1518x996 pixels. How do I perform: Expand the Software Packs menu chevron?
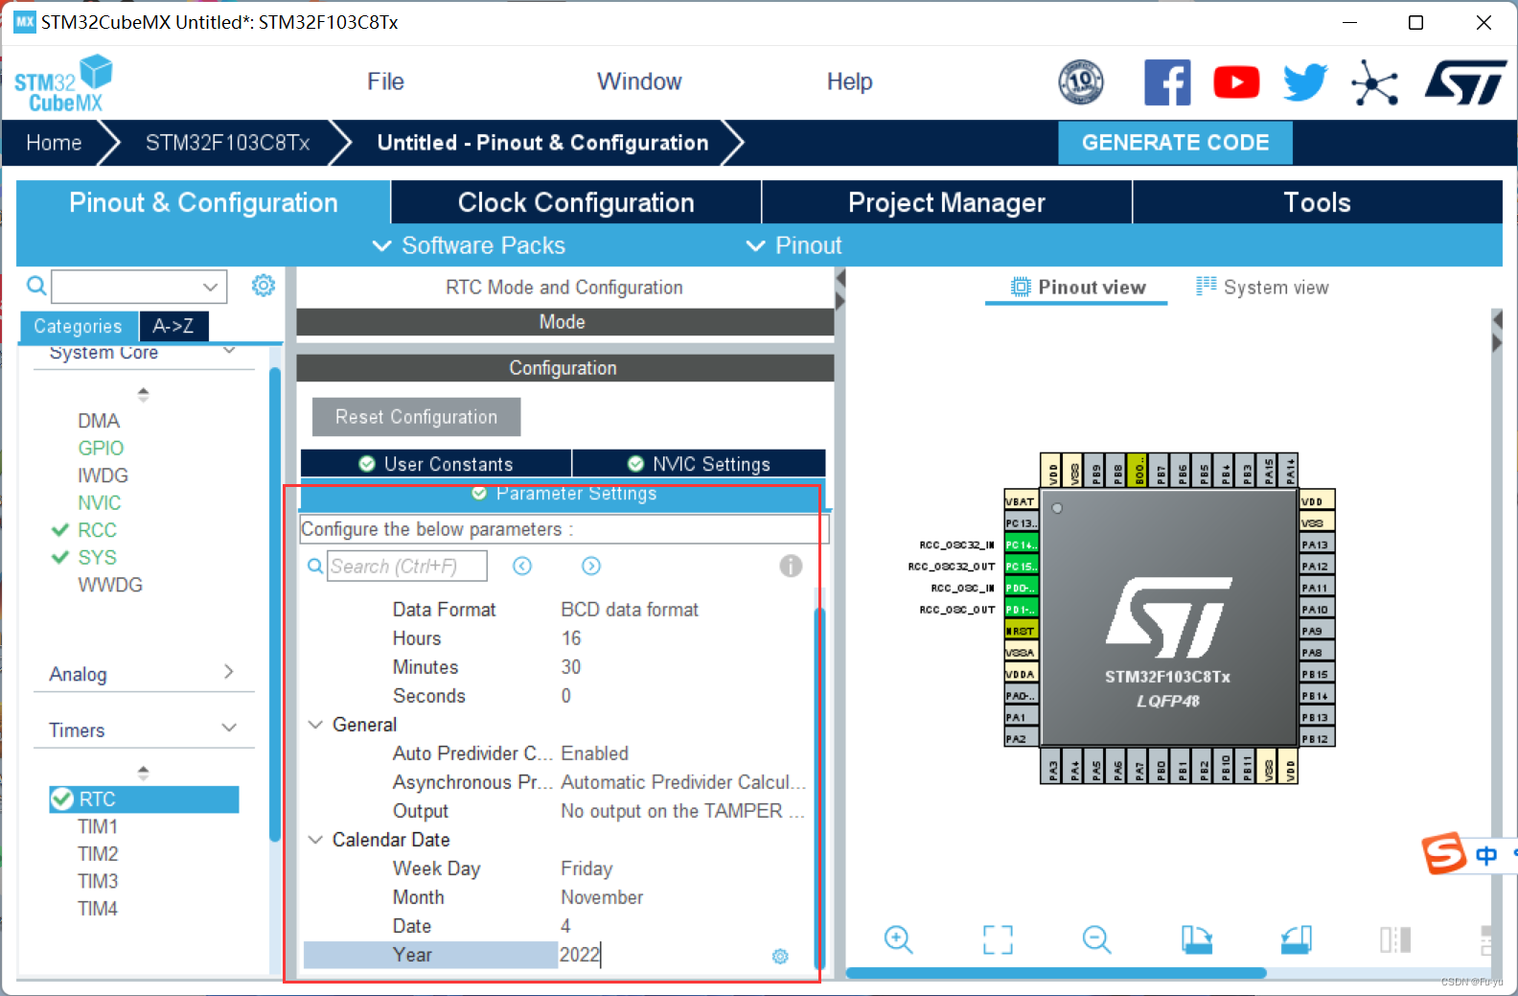[381, 245]
